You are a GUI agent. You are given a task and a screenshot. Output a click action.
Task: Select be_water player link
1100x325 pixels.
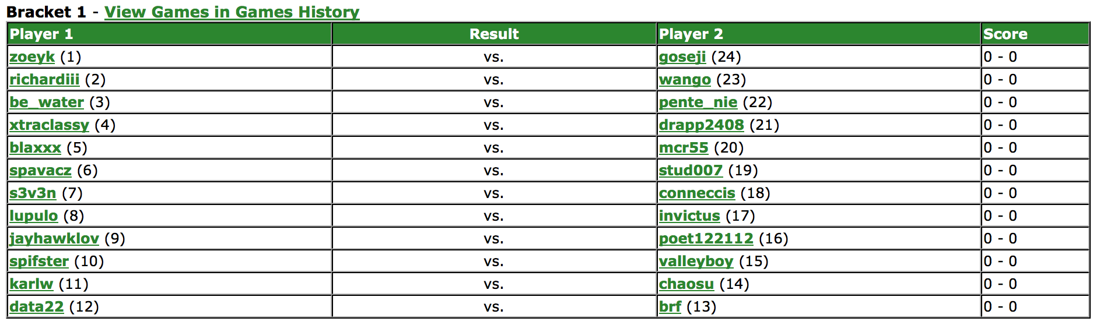47,103
